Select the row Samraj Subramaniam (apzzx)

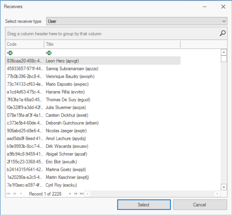pos(93,69)
